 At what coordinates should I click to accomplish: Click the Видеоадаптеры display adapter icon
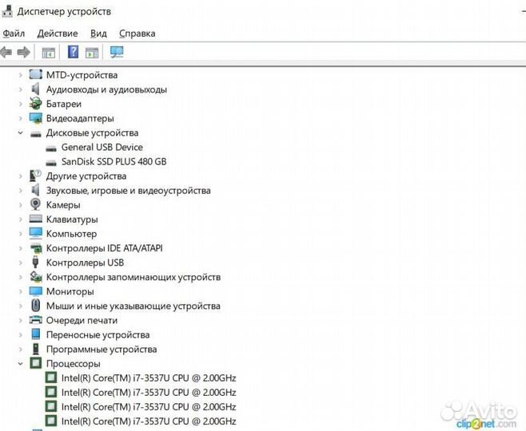click(35, 118)
